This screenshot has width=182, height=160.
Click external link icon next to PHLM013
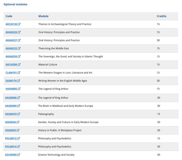(19, 138)
